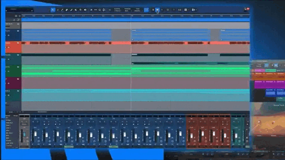Select the Arrow tool in the toolbar
Image resolution: width=285 pixels, height=160 pixels.
click(53, 10)
